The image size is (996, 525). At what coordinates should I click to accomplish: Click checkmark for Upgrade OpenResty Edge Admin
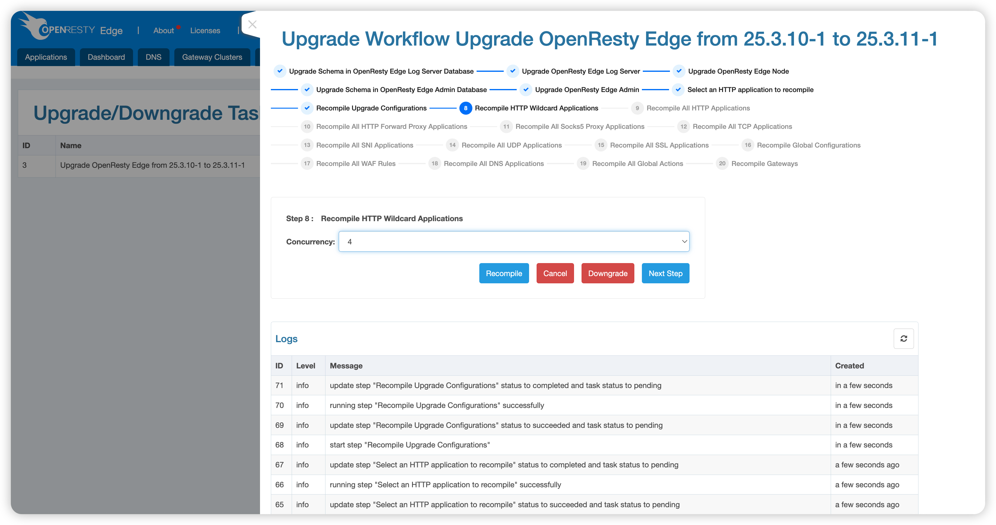(x=525, y=89)
